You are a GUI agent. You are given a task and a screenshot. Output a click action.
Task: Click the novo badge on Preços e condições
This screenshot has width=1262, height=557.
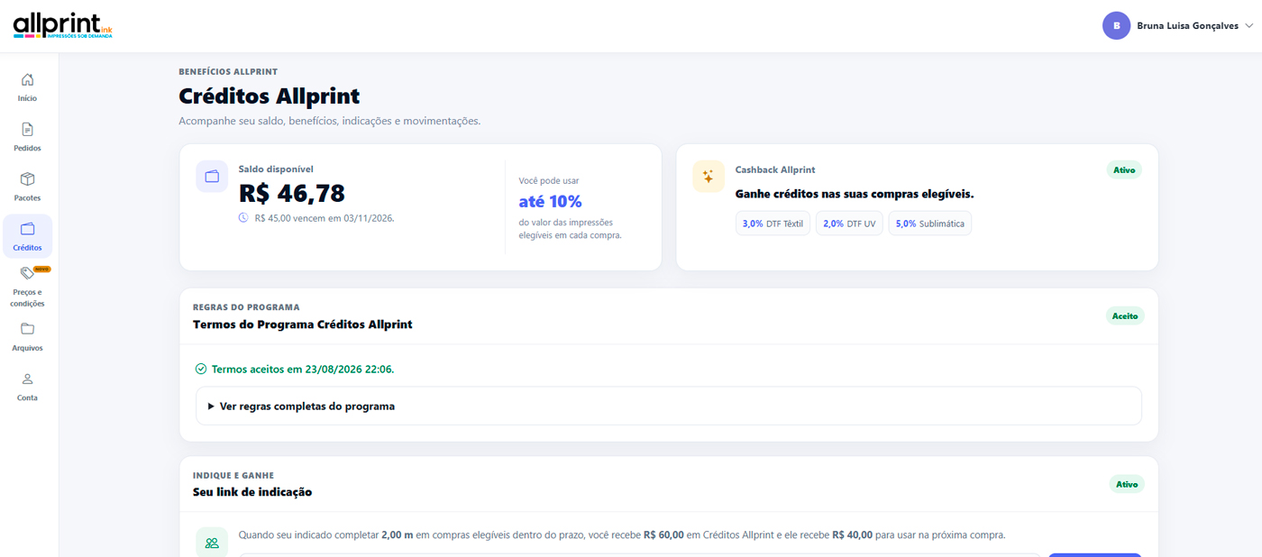42,269
